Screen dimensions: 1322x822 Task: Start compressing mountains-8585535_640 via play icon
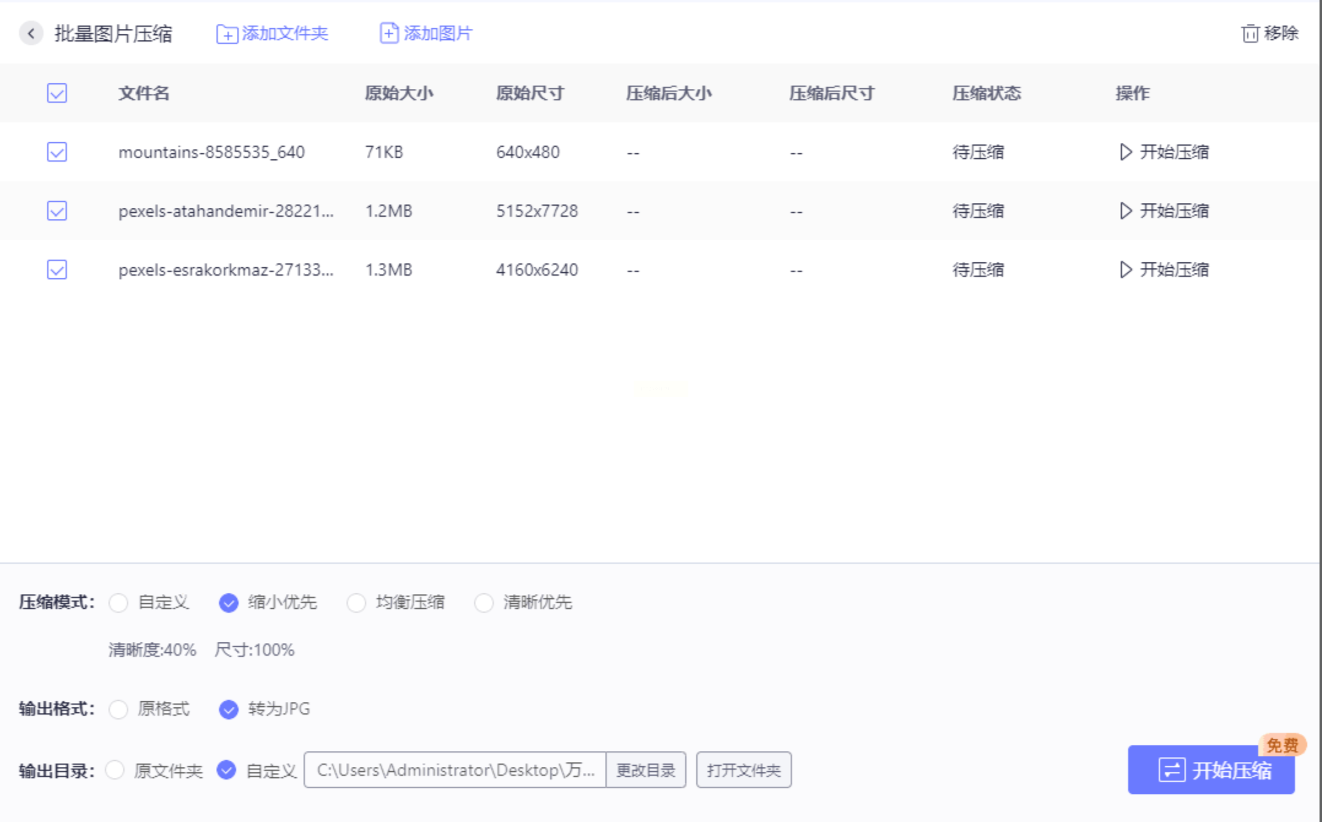(1125, 152)
